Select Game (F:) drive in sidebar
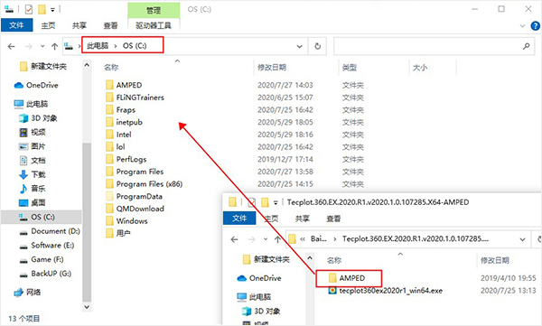The image size is (542, 326). pyautogui.click(x=42, y=259)
